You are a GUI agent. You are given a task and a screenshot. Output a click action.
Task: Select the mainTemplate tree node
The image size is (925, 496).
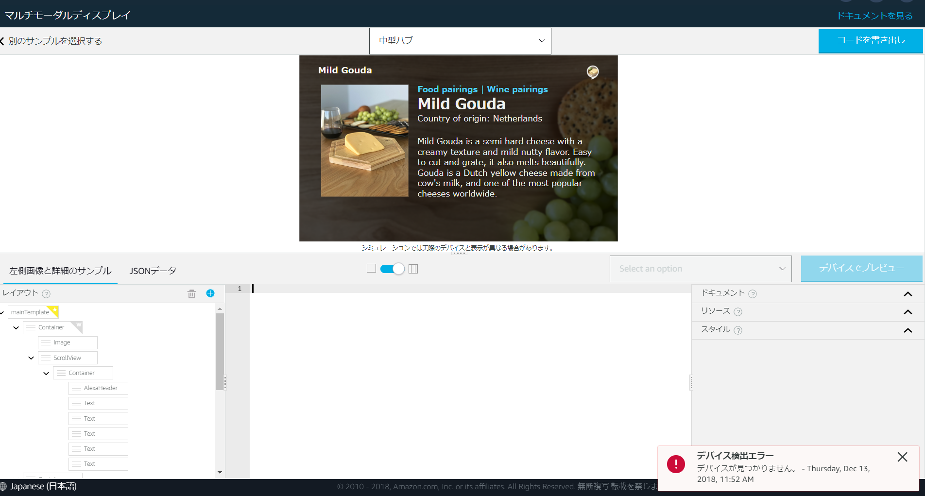(33, 312)
